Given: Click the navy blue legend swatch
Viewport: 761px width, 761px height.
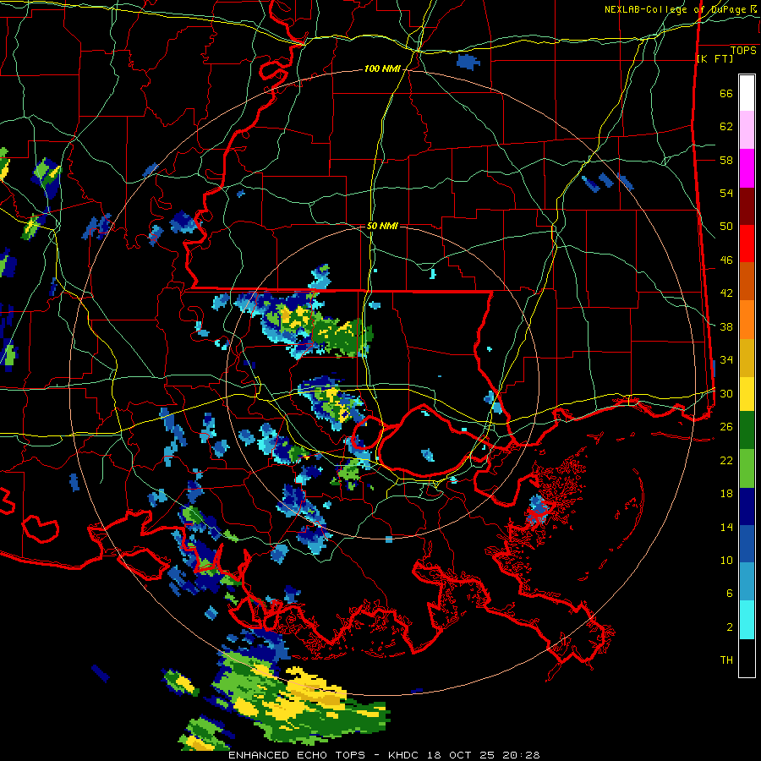Looking at the screenshot, I should click(x=747, y=506).
